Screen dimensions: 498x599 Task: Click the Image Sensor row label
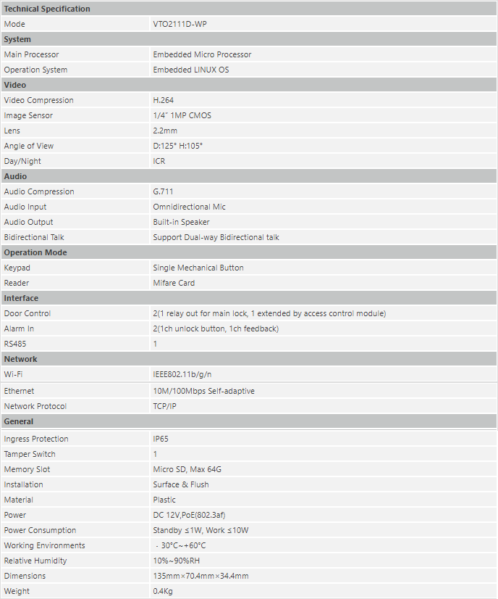pos(28,115)
